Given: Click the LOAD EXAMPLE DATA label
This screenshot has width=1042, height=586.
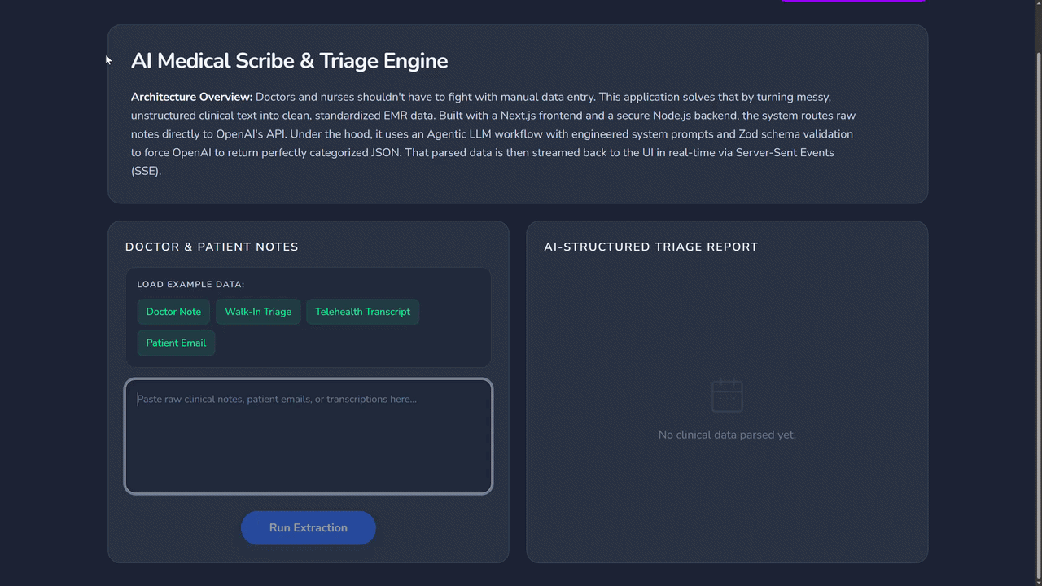Looking at the screenshot, I should [190, 284].
